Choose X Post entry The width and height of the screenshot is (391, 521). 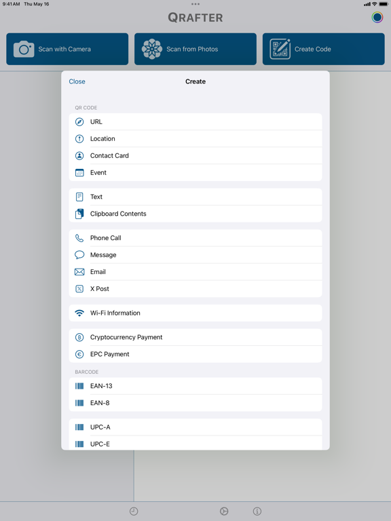195,289
